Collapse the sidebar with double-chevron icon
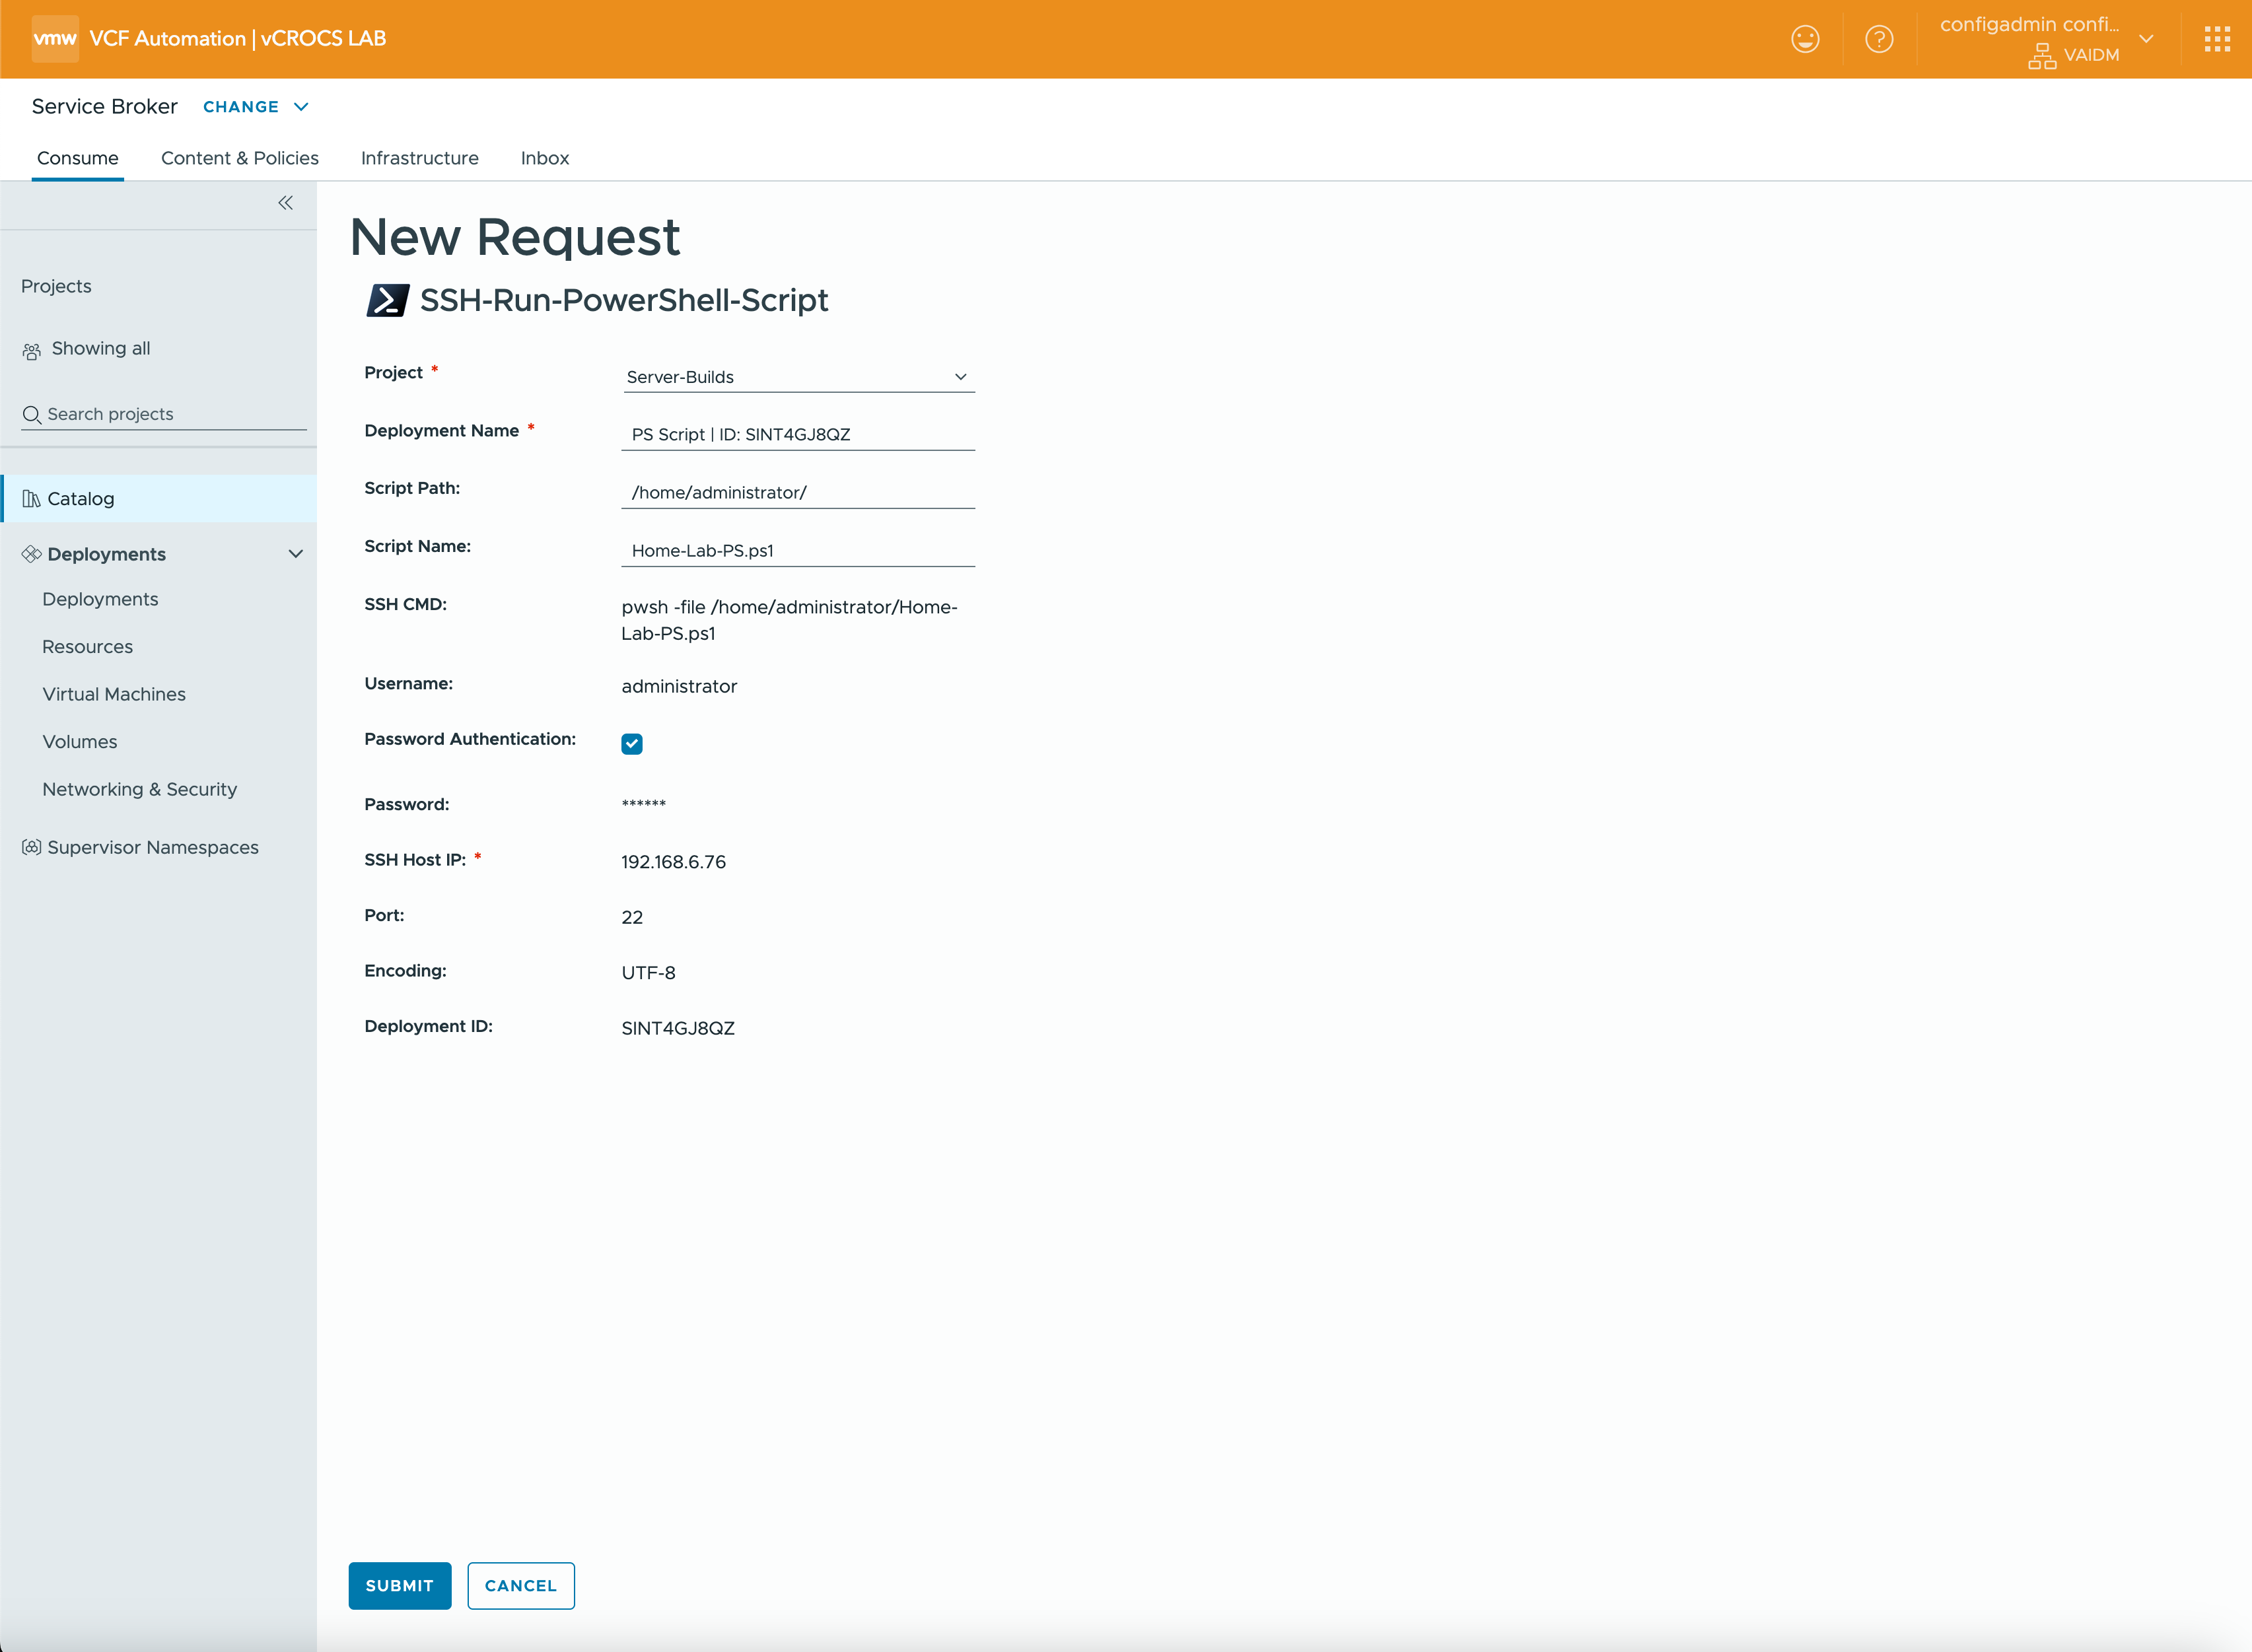Image resolution: width=2252 pixels, height=1652 pixels. point(285,203)
